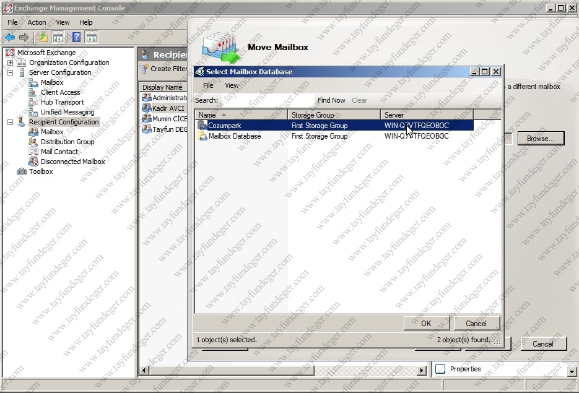Screen dimensions: 579x393
Task: Select the Unified Messaging tree item
Action: (x=67, y=112)
